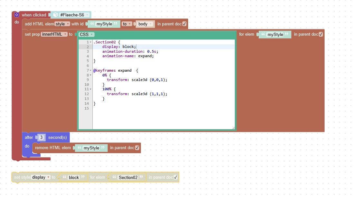Open the CSS language dropdown
354x197 pixels.
86,34
